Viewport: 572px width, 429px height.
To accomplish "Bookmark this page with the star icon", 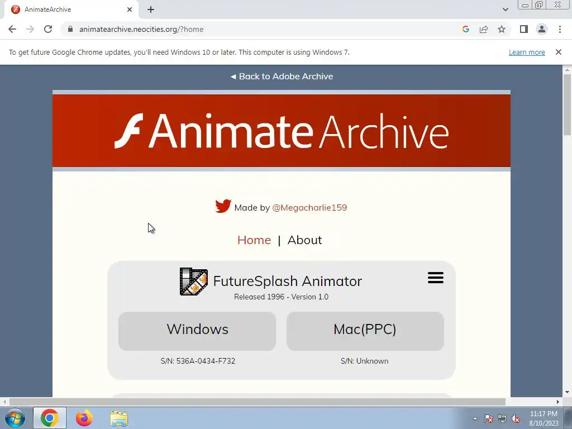I will pos(502,29).
